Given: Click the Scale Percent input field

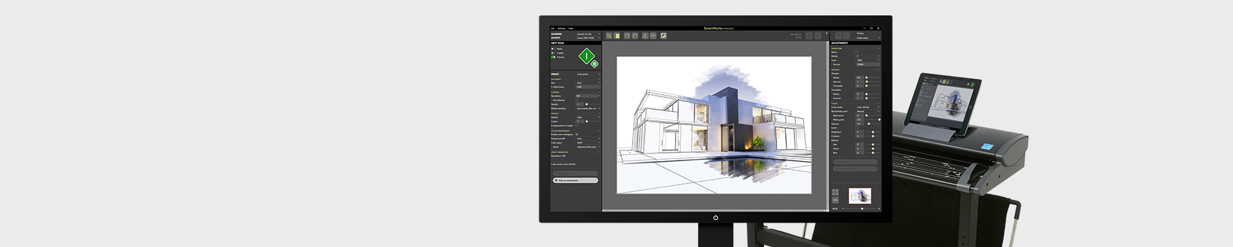Looking at the screenshot, I should tap(868, 64).
